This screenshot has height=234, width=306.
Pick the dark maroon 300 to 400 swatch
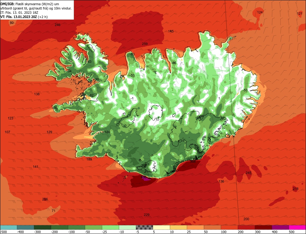pyautogui.click(x=263, y=227)
